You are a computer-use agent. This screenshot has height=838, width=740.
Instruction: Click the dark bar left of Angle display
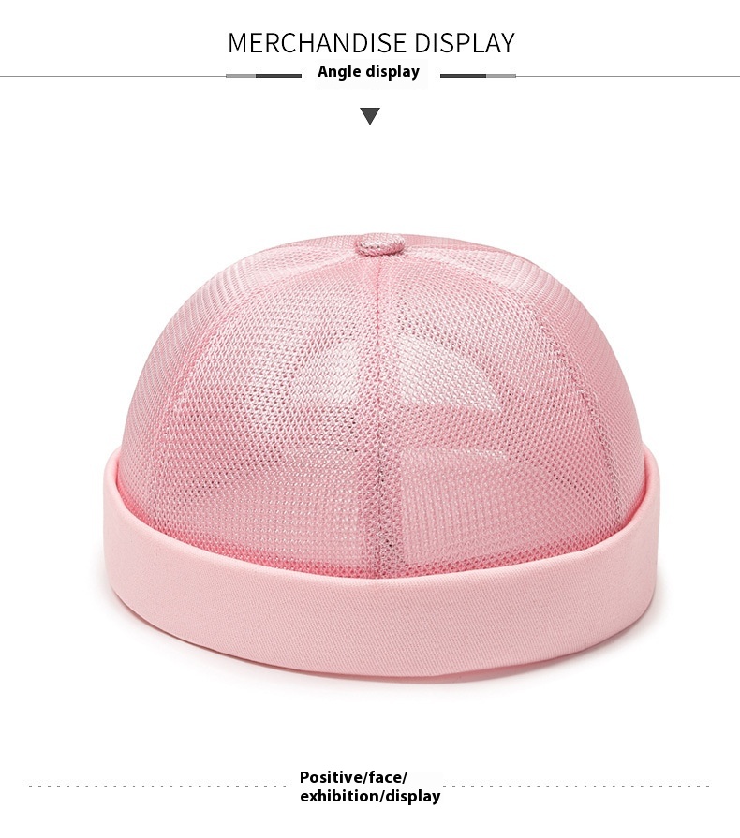coord(278,76)
